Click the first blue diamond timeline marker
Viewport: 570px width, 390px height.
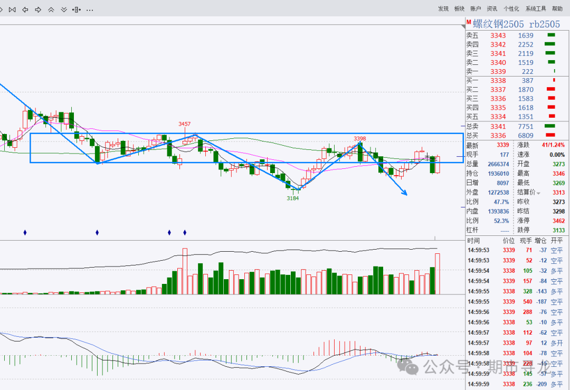[25, 232]
